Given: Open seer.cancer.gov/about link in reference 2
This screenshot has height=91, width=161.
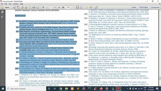Looking at the screenshot, I should click(61, 29).
